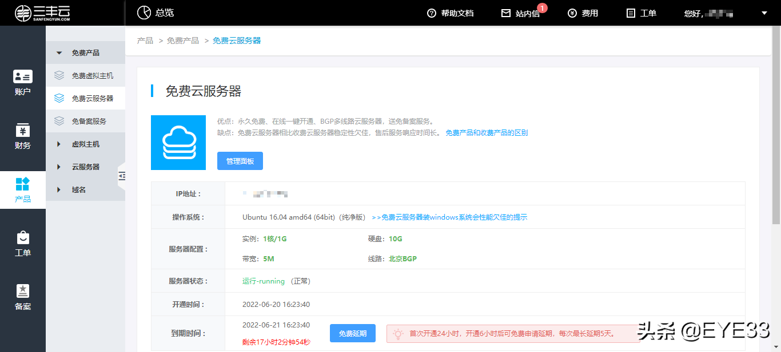The height and width of the screenshot is (352, 781).
Task: Click the 2022-06-21 16:23:40 expiry time
Action: click(276, 325)
